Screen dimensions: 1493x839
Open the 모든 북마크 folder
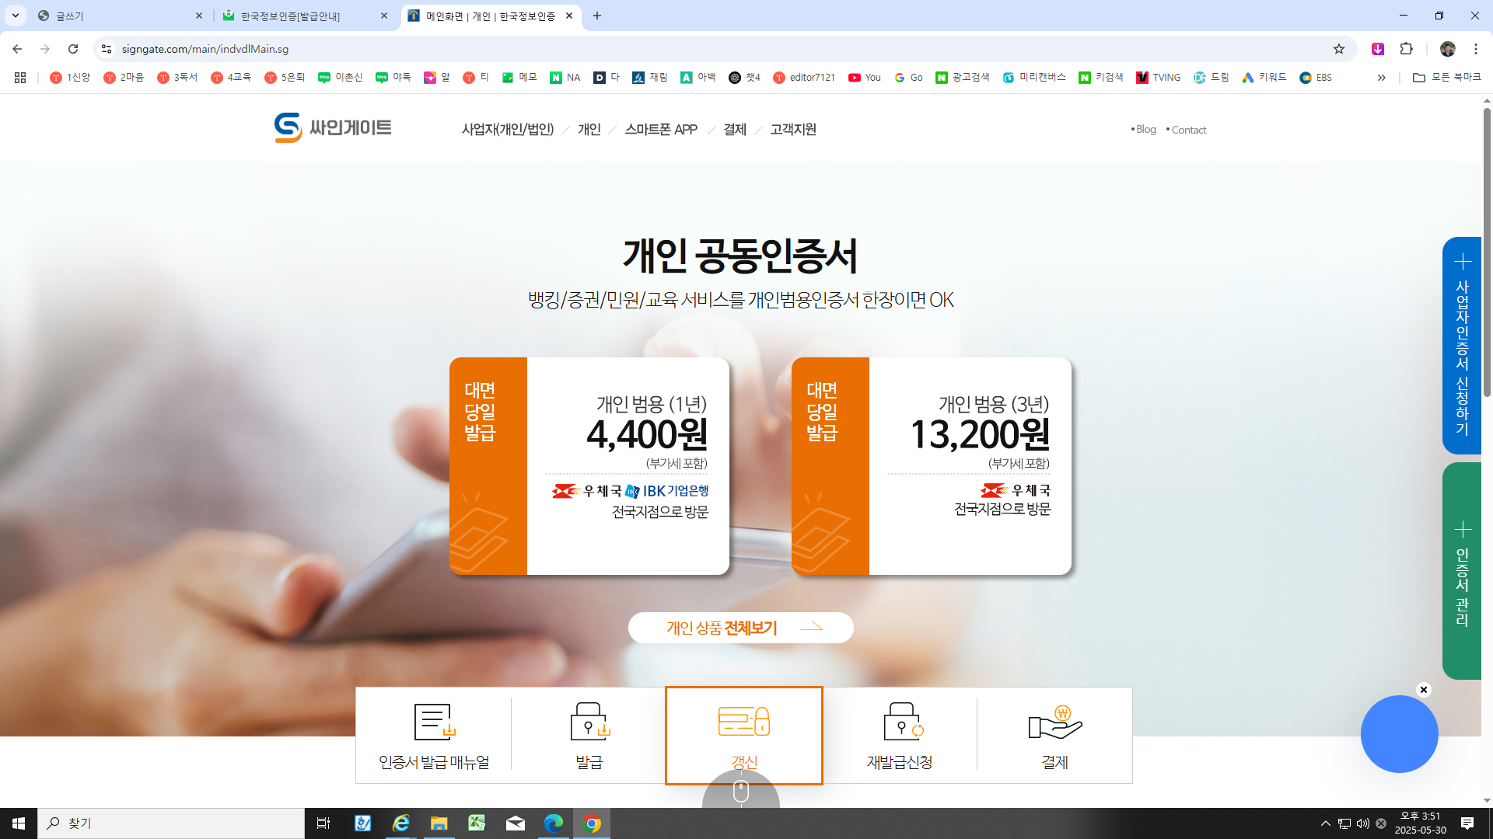pyautogui.click(x=1451, y=78)
